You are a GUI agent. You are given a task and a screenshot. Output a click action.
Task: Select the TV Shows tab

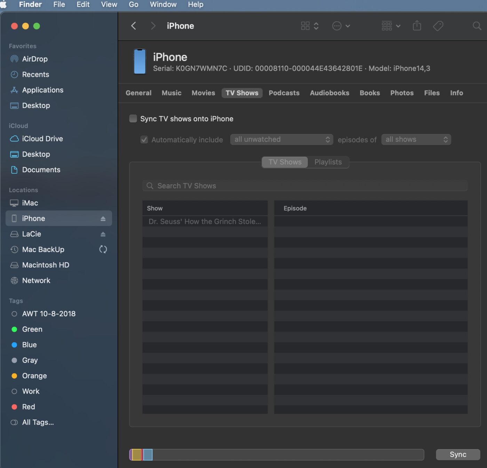click(x=242, y=93)
